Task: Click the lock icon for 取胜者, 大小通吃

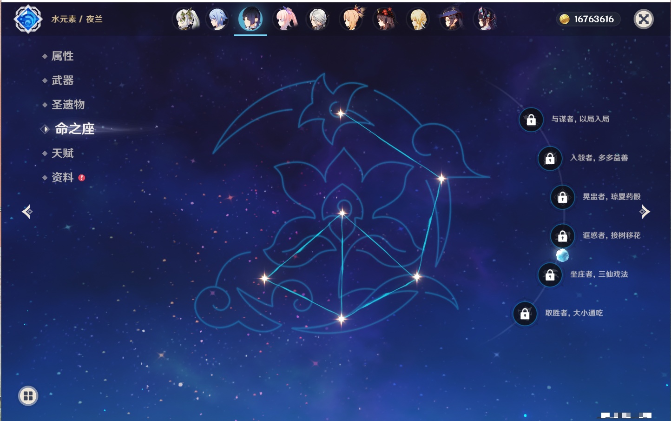Action: pyautogui.click(x=525, y=314)
